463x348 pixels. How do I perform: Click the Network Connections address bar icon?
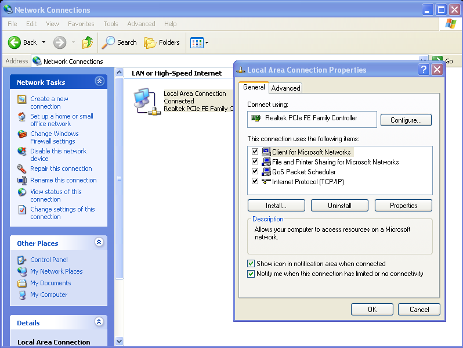point(37,61)
